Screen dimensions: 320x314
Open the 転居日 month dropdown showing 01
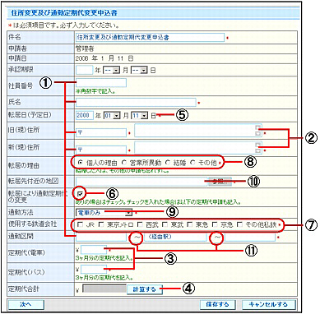[112, 116]
